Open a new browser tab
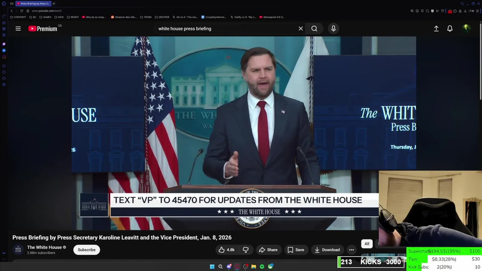Viewport: 482px width, 271px height. tap(54, 3)
